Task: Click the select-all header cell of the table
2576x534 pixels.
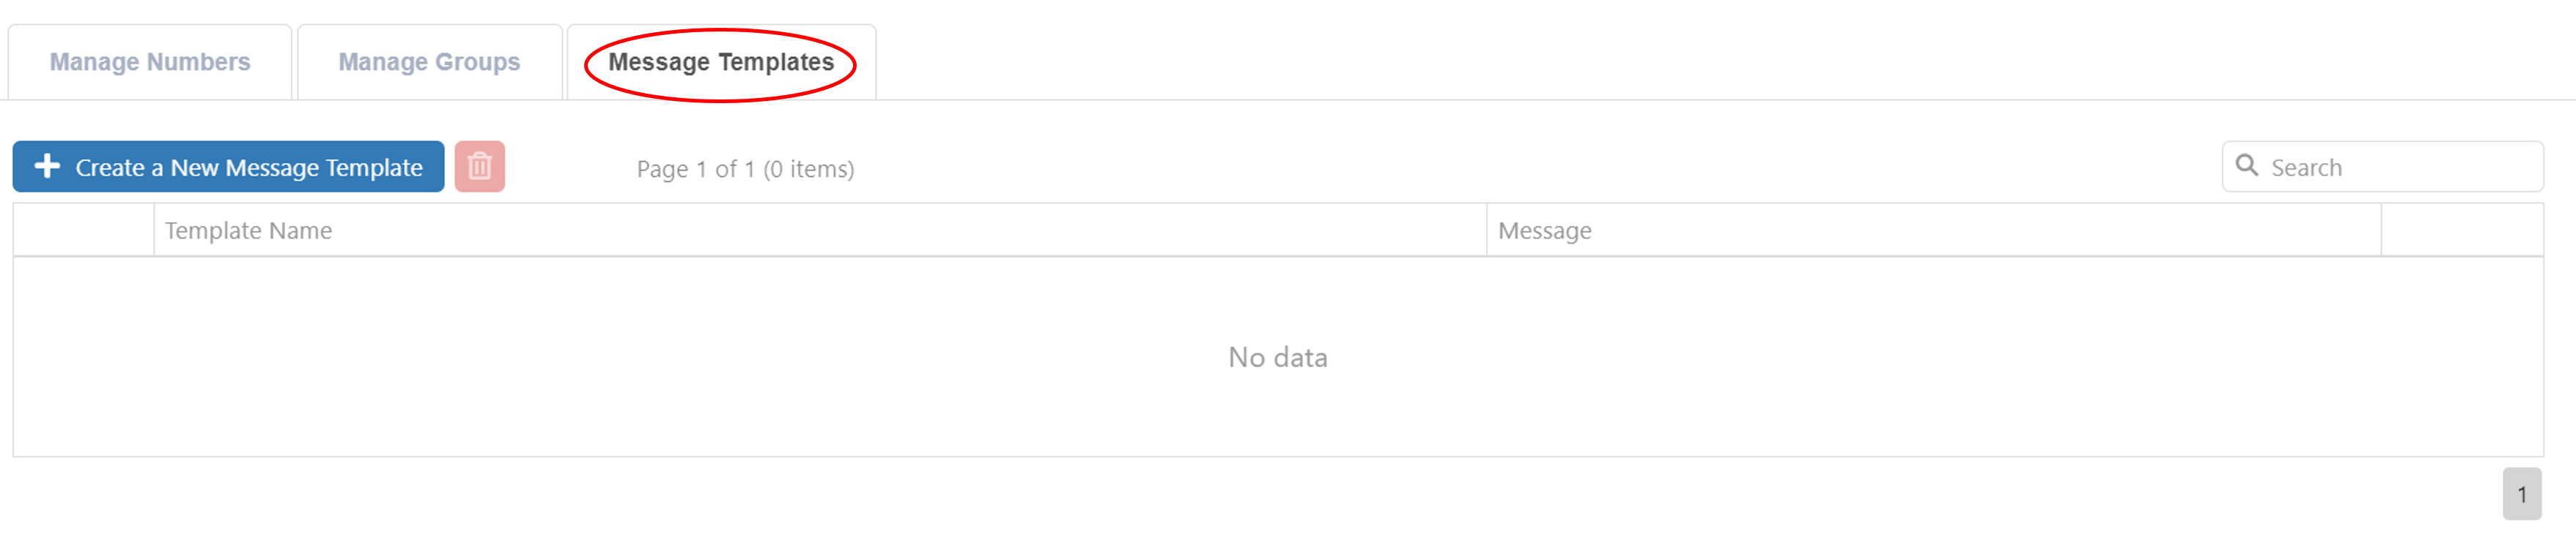Action: tap(83, 230)
